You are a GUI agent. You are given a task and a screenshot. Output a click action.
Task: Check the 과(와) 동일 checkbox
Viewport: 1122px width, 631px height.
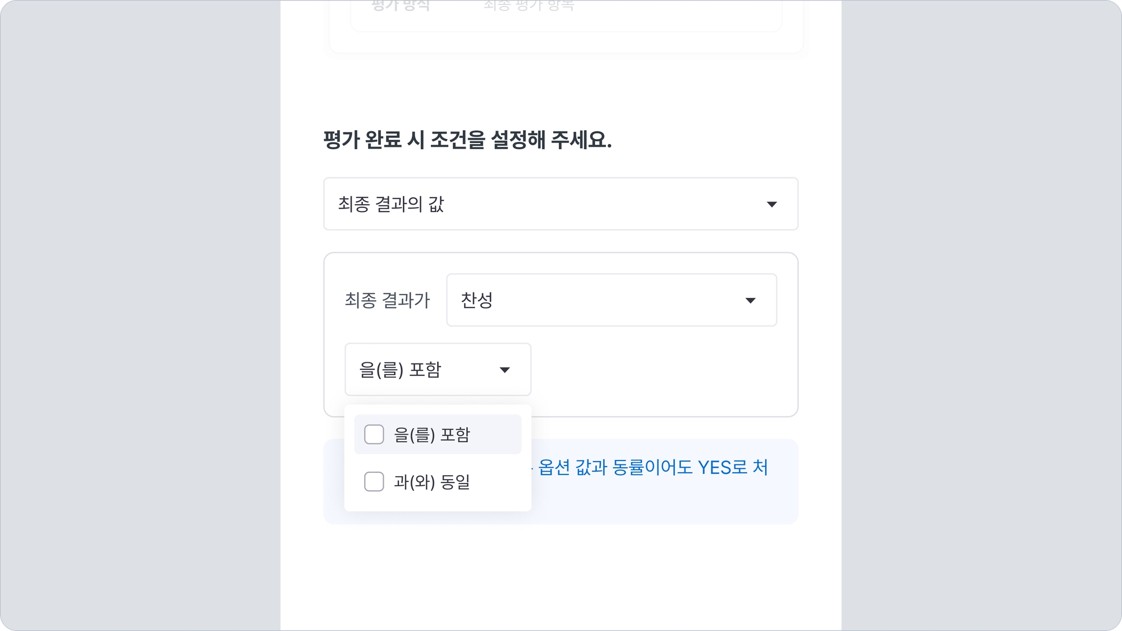(374, 482)
